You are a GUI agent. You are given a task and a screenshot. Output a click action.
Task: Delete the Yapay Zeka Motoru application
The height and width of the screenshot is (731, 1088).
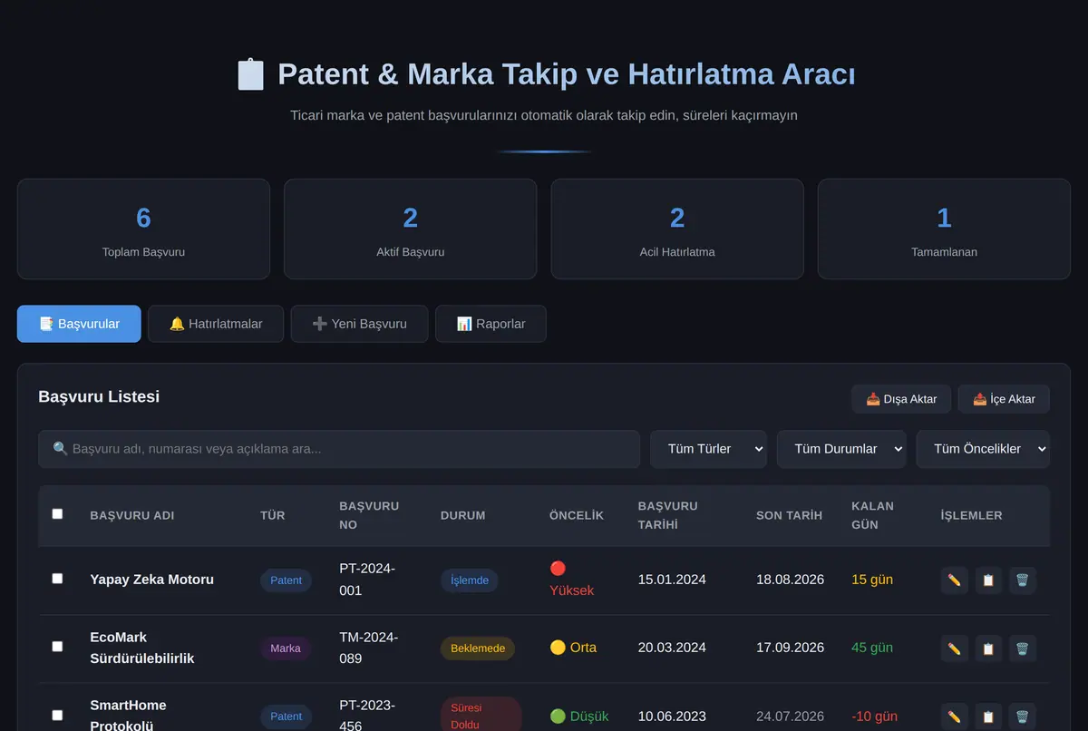click(x=1022, y=580)
